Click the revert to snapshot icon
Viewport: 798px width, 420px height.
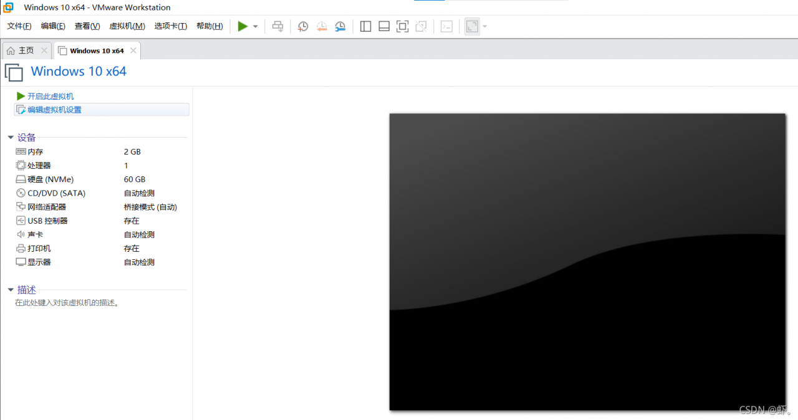point(322,26)
